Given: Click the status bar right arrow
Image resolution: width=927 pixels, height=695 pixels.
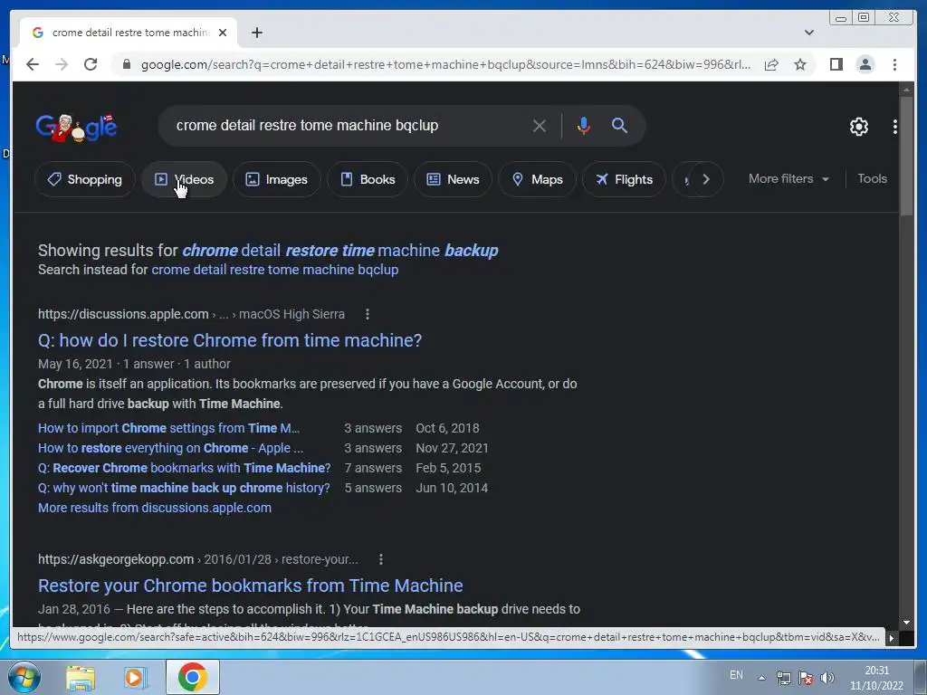Looking at the screenshot, I should point(892,638).
